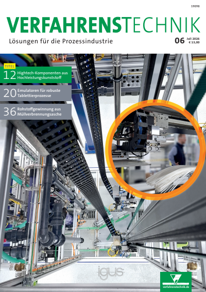
Task: Click page number 20
Action: pyautogui.click(x=10, y=93)
